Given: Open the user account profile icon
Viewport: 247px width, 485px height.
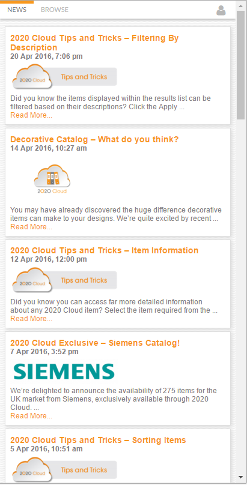Looking at the screenshot, I should click(x=221, y=10).
